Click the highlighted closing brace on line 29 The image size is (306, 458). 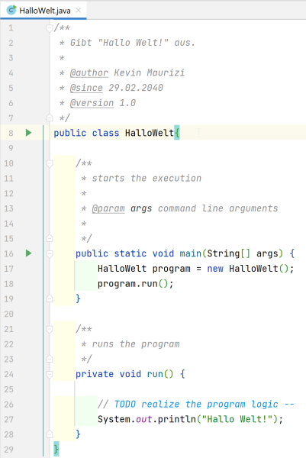pos(56,449)
